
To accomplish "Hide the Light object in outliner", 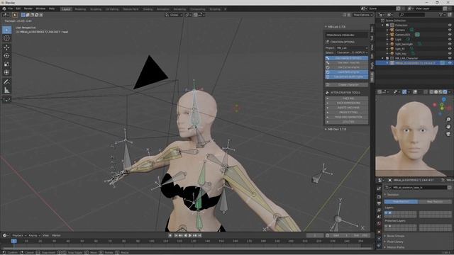I will click(x=450, y=40).
